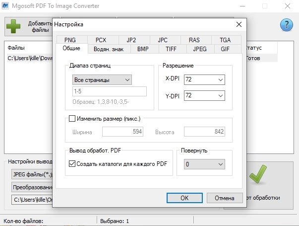Close main window with title bar X
Image resolution: width=299 pixels, height=226 pixels.
[x=288, y=6]
